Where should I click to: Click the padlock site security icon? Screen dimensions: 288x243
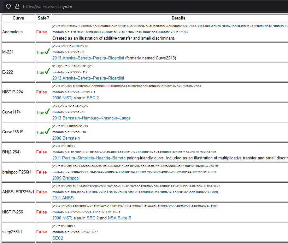click(x=17, y=7)
